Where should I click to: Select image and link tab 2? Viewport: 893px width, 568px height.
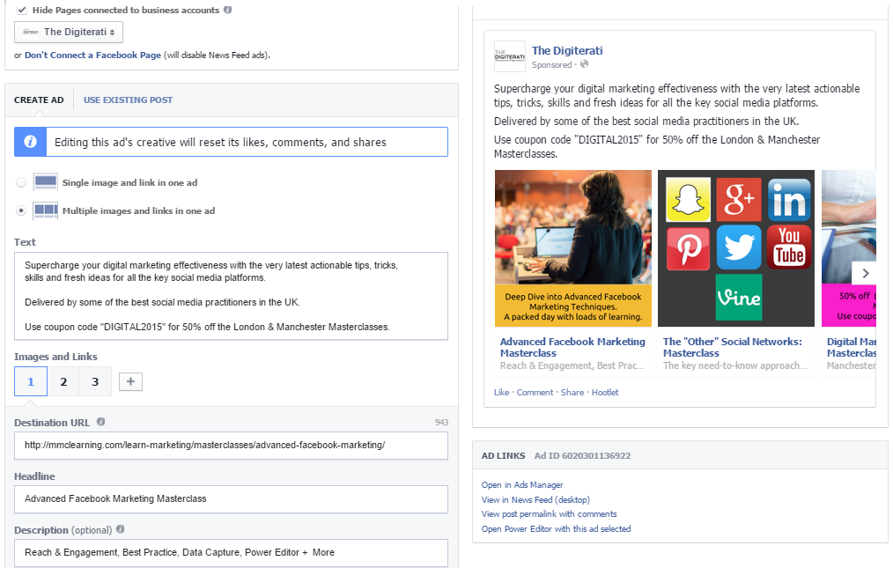pos(63,381)
